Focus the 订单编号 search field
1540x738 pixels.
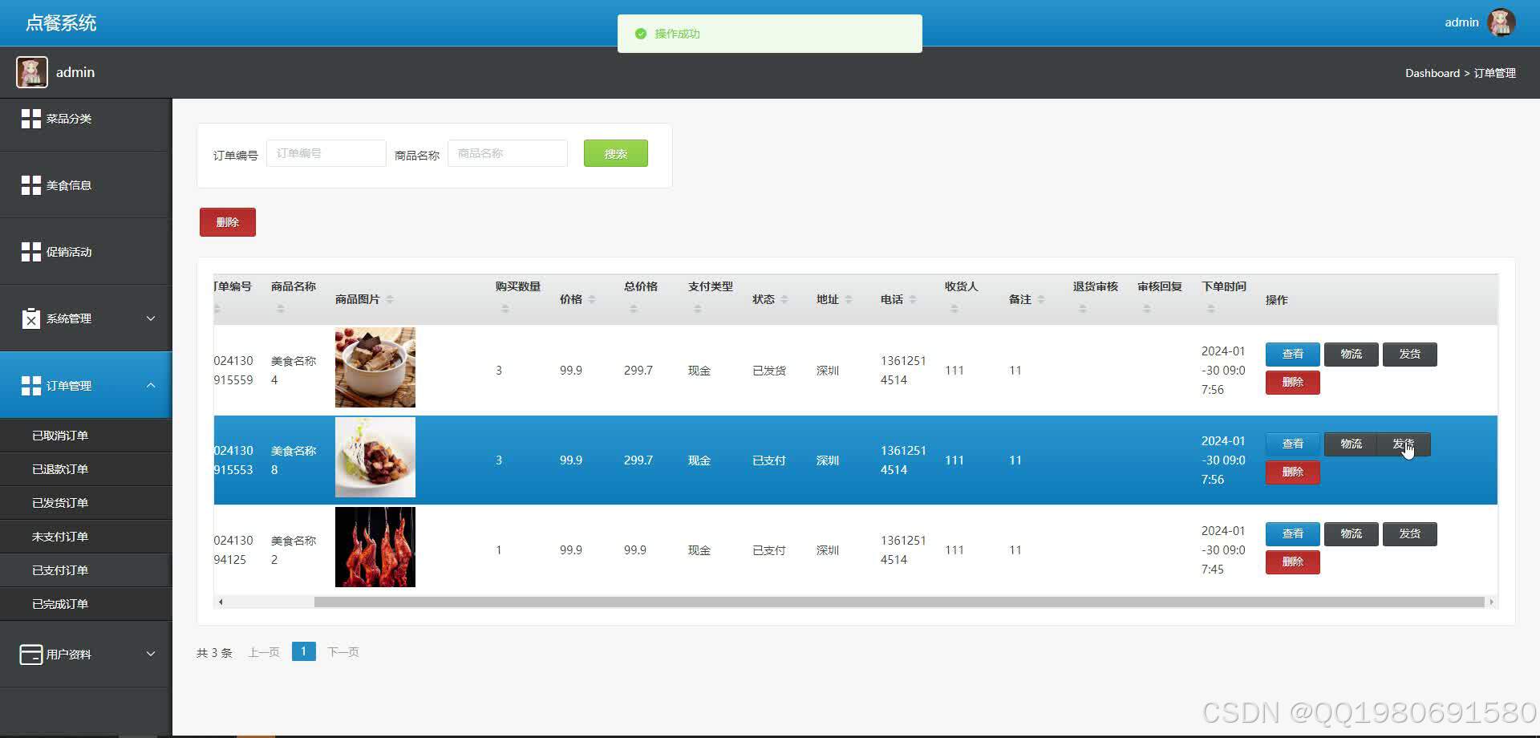(326, 153)
